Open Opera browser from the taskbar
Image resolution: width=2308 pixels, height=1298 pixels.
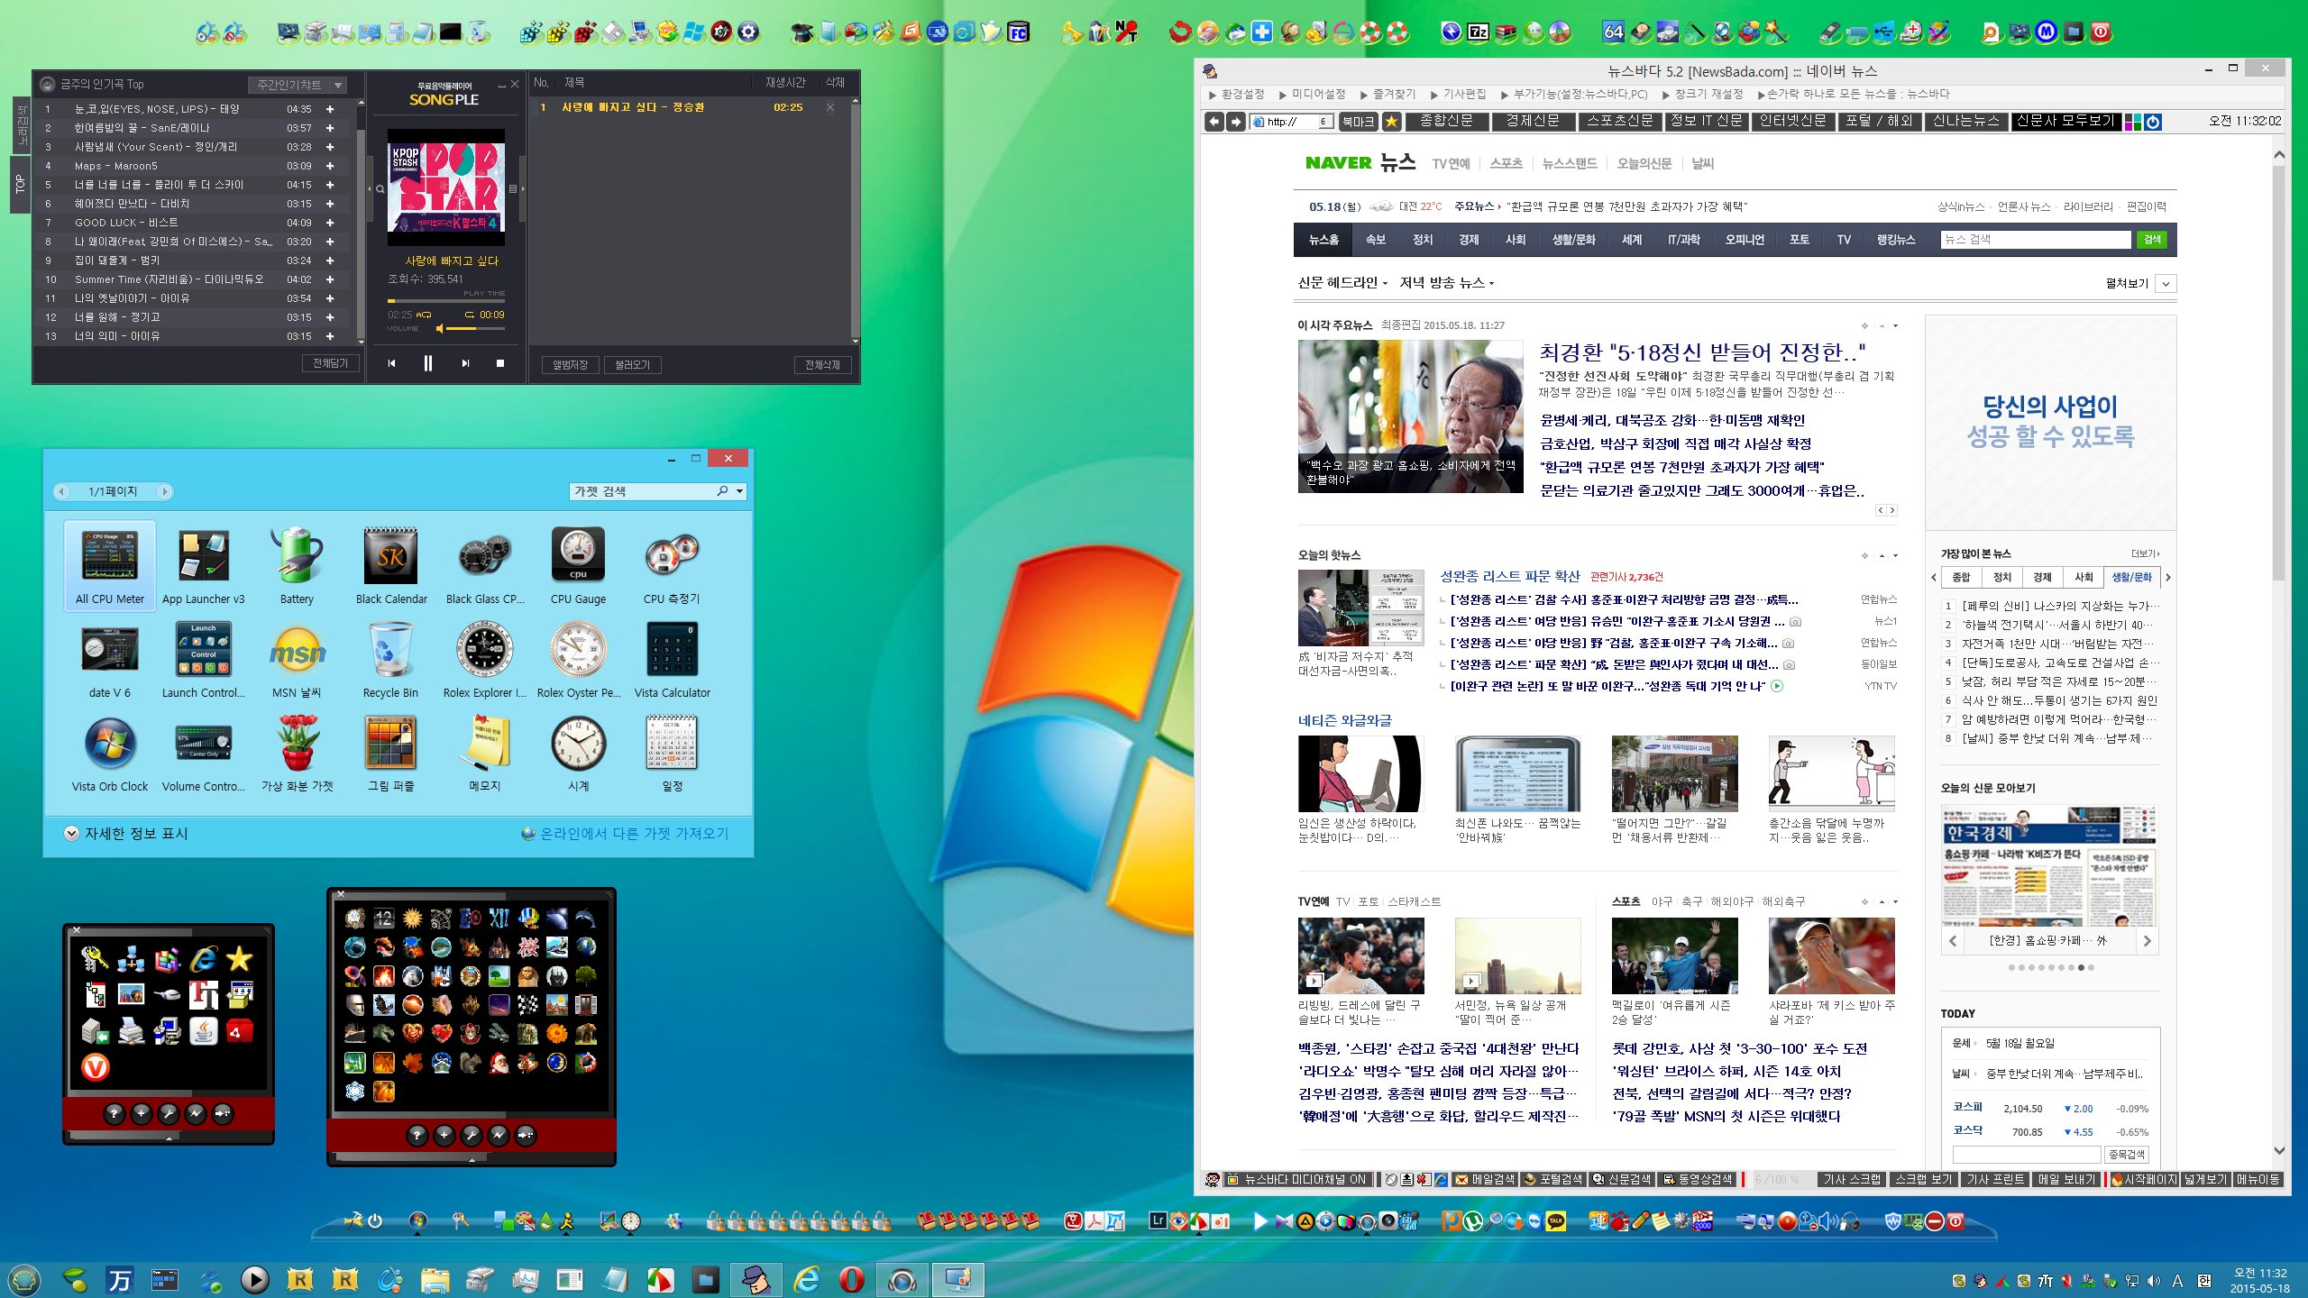852,1279
